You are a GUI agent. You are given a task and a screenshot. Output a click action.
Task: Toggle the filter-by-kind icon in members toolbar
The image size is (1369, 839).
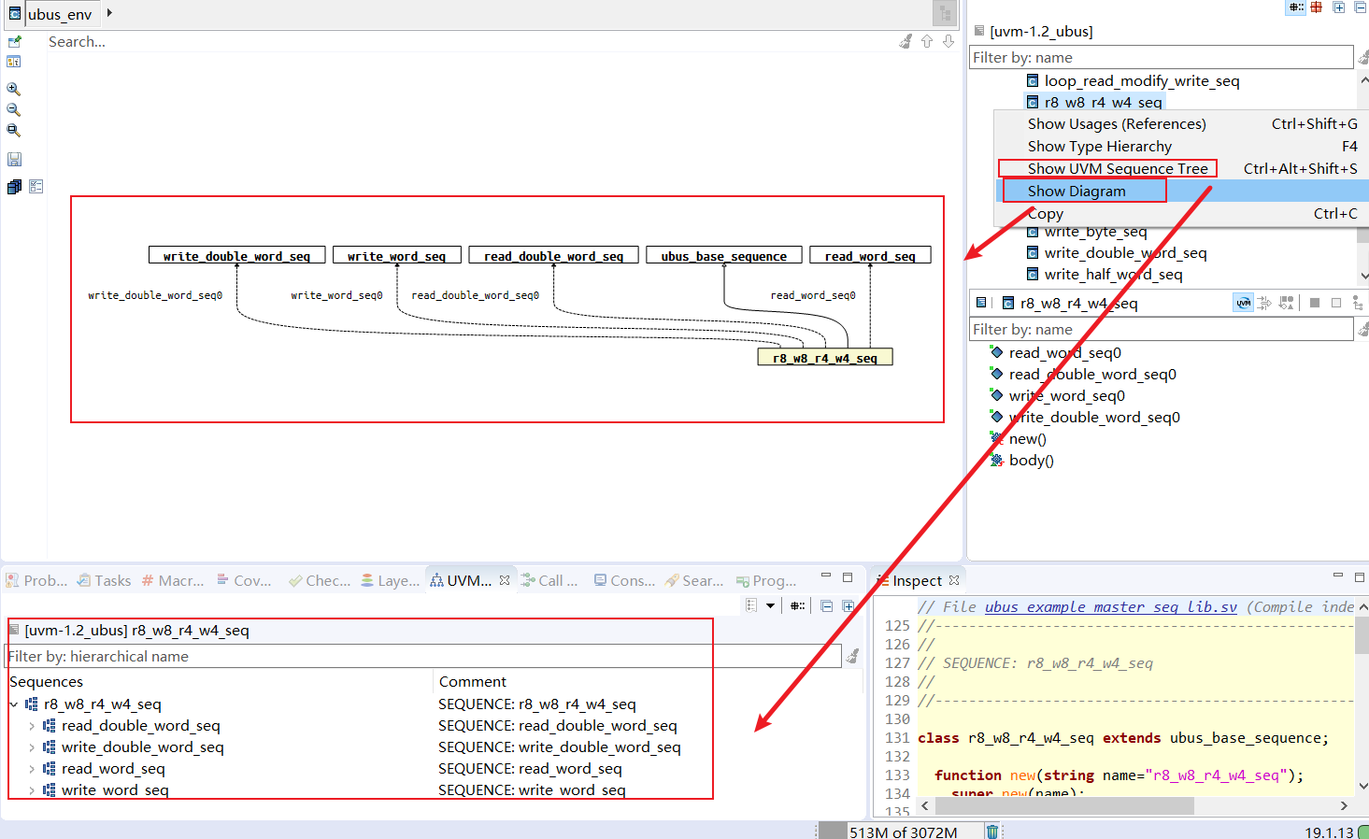coord(1287,303)
